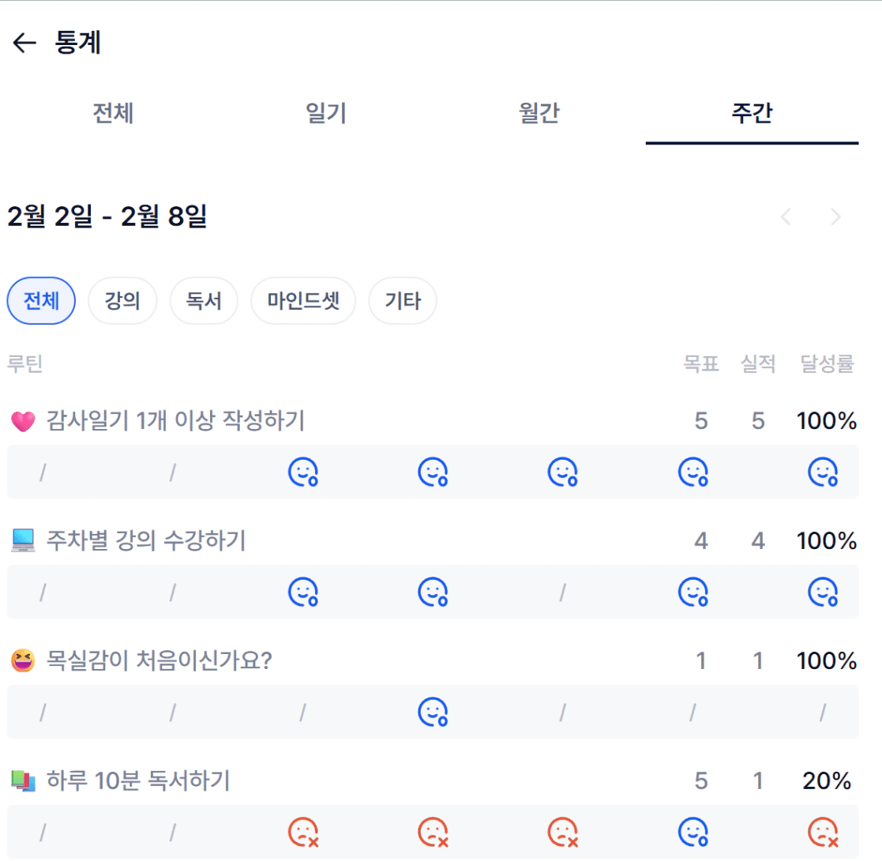
Task: Choose the 마인드셋 filter chip
Action: tap(303, 301)
